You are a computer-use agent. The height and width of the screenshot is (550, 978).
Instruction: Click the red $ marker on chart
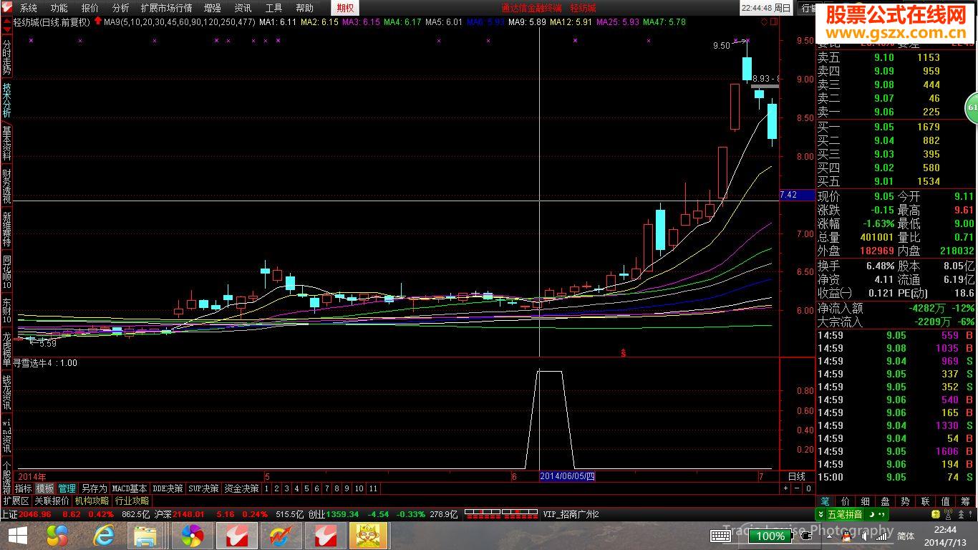[624, 353]
